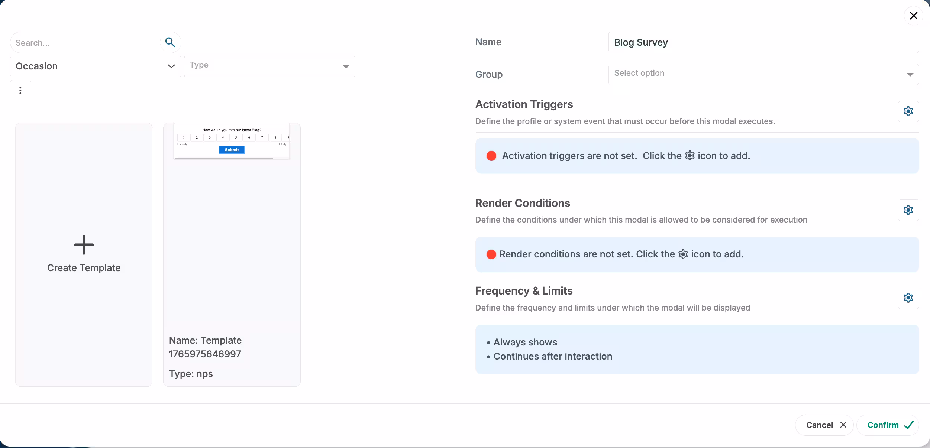Screen dimensions: 930x448
Task: Open the three-dot options menu
Action: tap(20, 90)
